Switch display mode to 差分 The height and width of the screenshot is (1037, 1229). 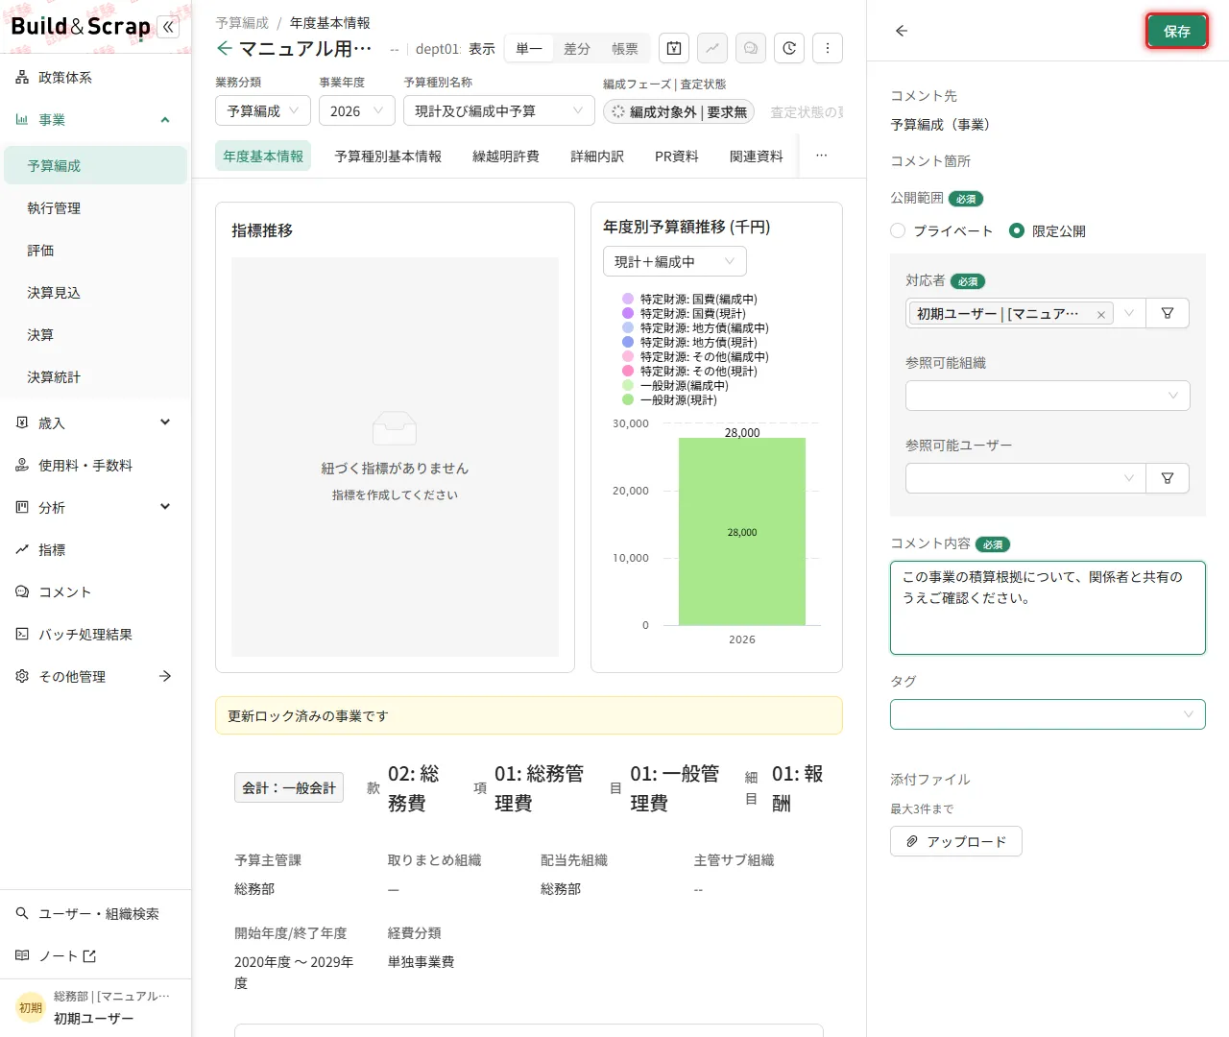click(577, 48)
